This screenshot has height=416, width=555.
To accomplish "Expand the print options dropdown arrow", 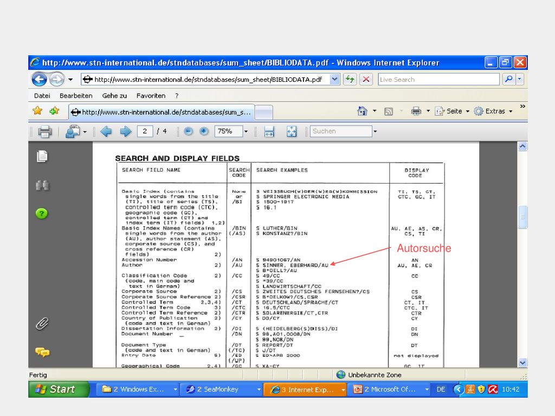I will tap(428, 111).
